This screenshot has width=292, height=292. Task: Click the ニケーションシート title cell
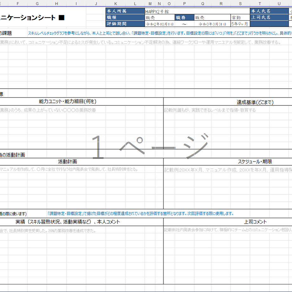pyautogui.click(x=43, y=18)
